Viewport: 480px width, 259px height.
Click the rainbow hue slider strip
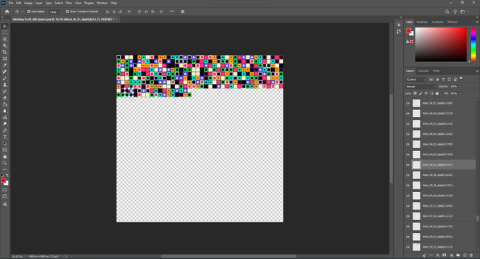473,44
